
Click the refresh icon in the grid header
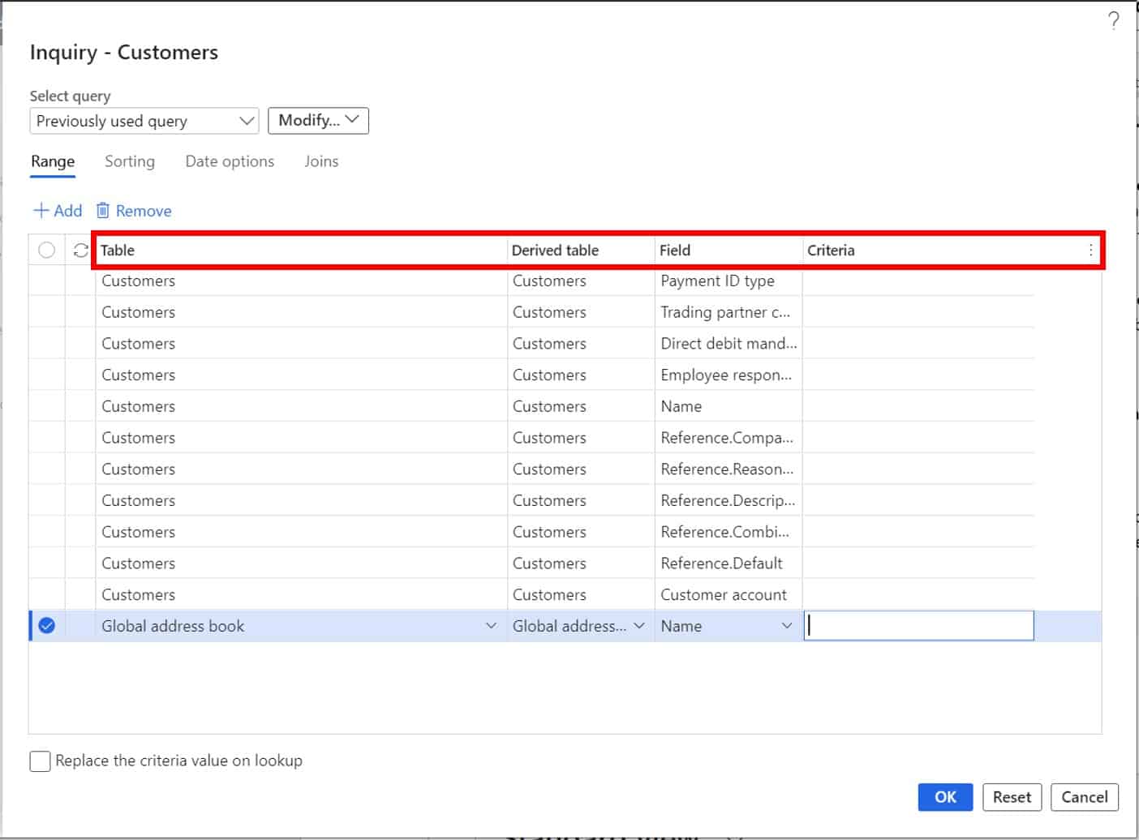79,250
